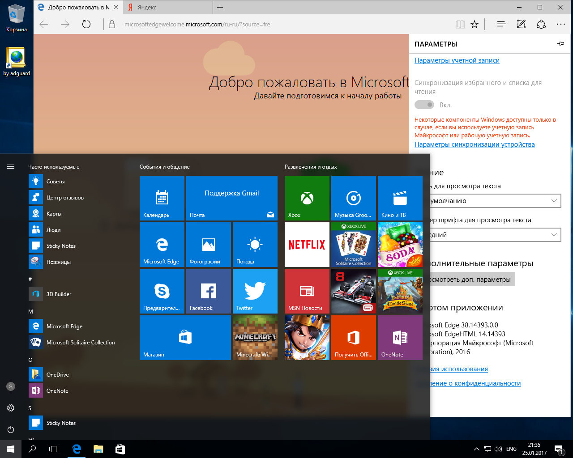Show hidden tray icons chevron

476,449
